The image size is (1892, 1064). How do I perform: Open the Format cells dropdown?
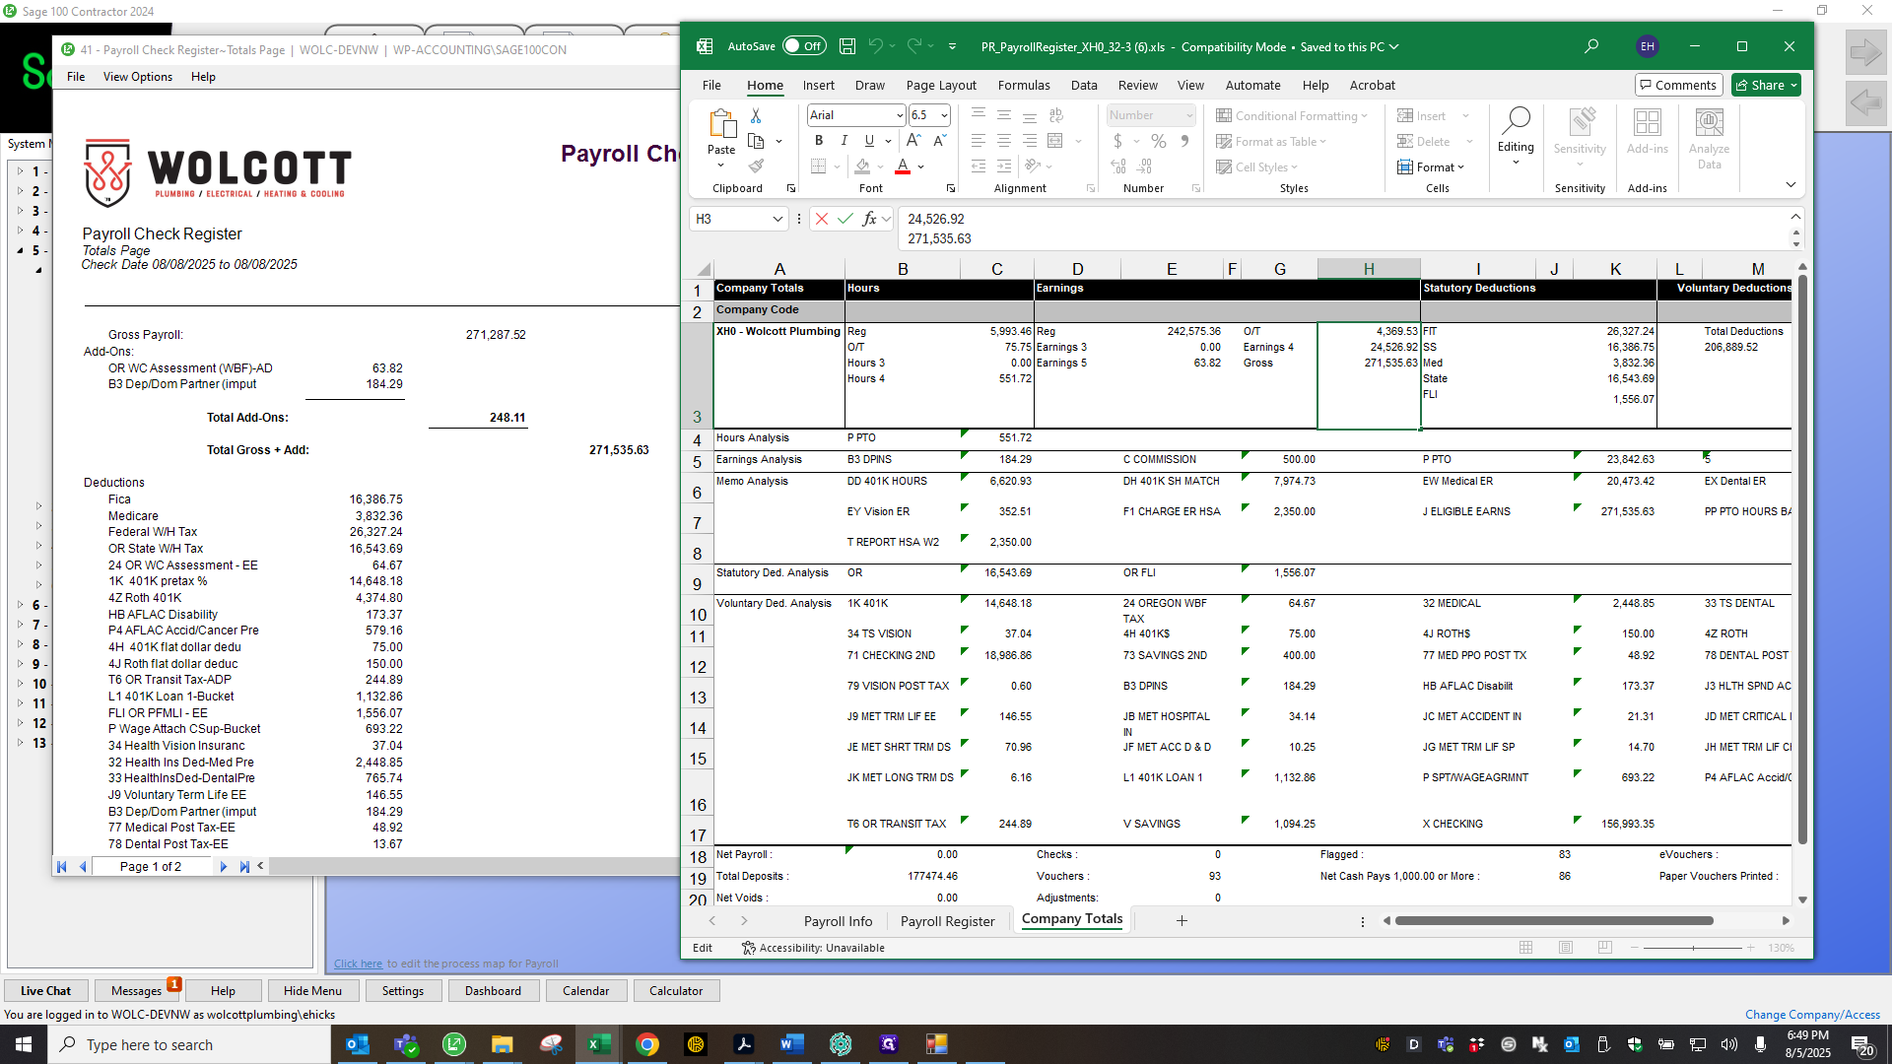coord(1431,167)
